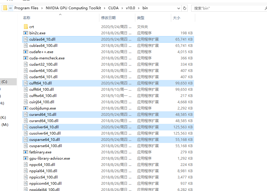Click the 应用程序扩展 type of cusparse64_100.dll
The image size is (267, 191).
click(x=148, y=146)
